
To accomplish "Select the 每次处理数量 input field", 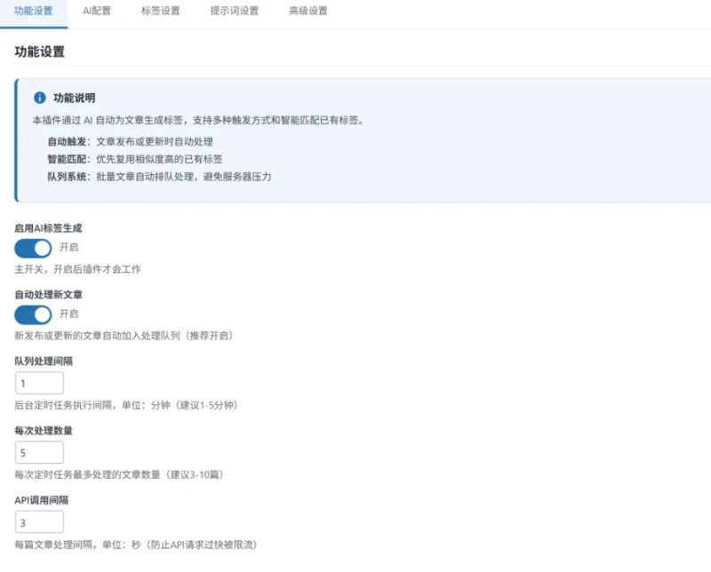I will coord(38,452).
